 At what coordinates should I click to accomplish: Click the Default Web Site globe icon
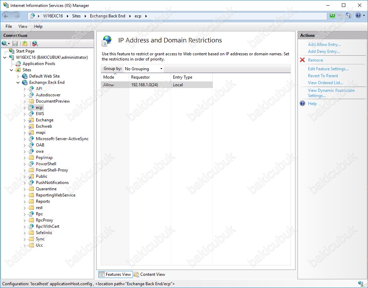pos(25,76)
